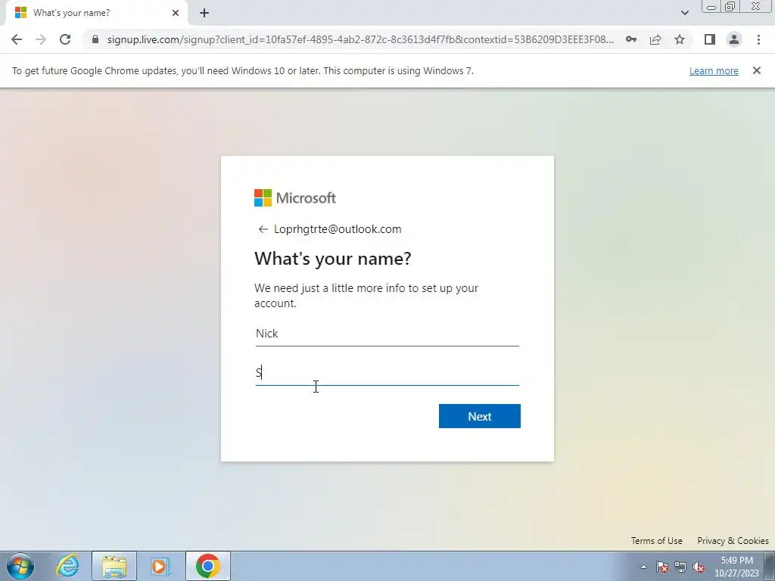Open Chrome profile avatar
Image resolution: width=775 pixels, height=581 pixels.
tap(734, 39)
